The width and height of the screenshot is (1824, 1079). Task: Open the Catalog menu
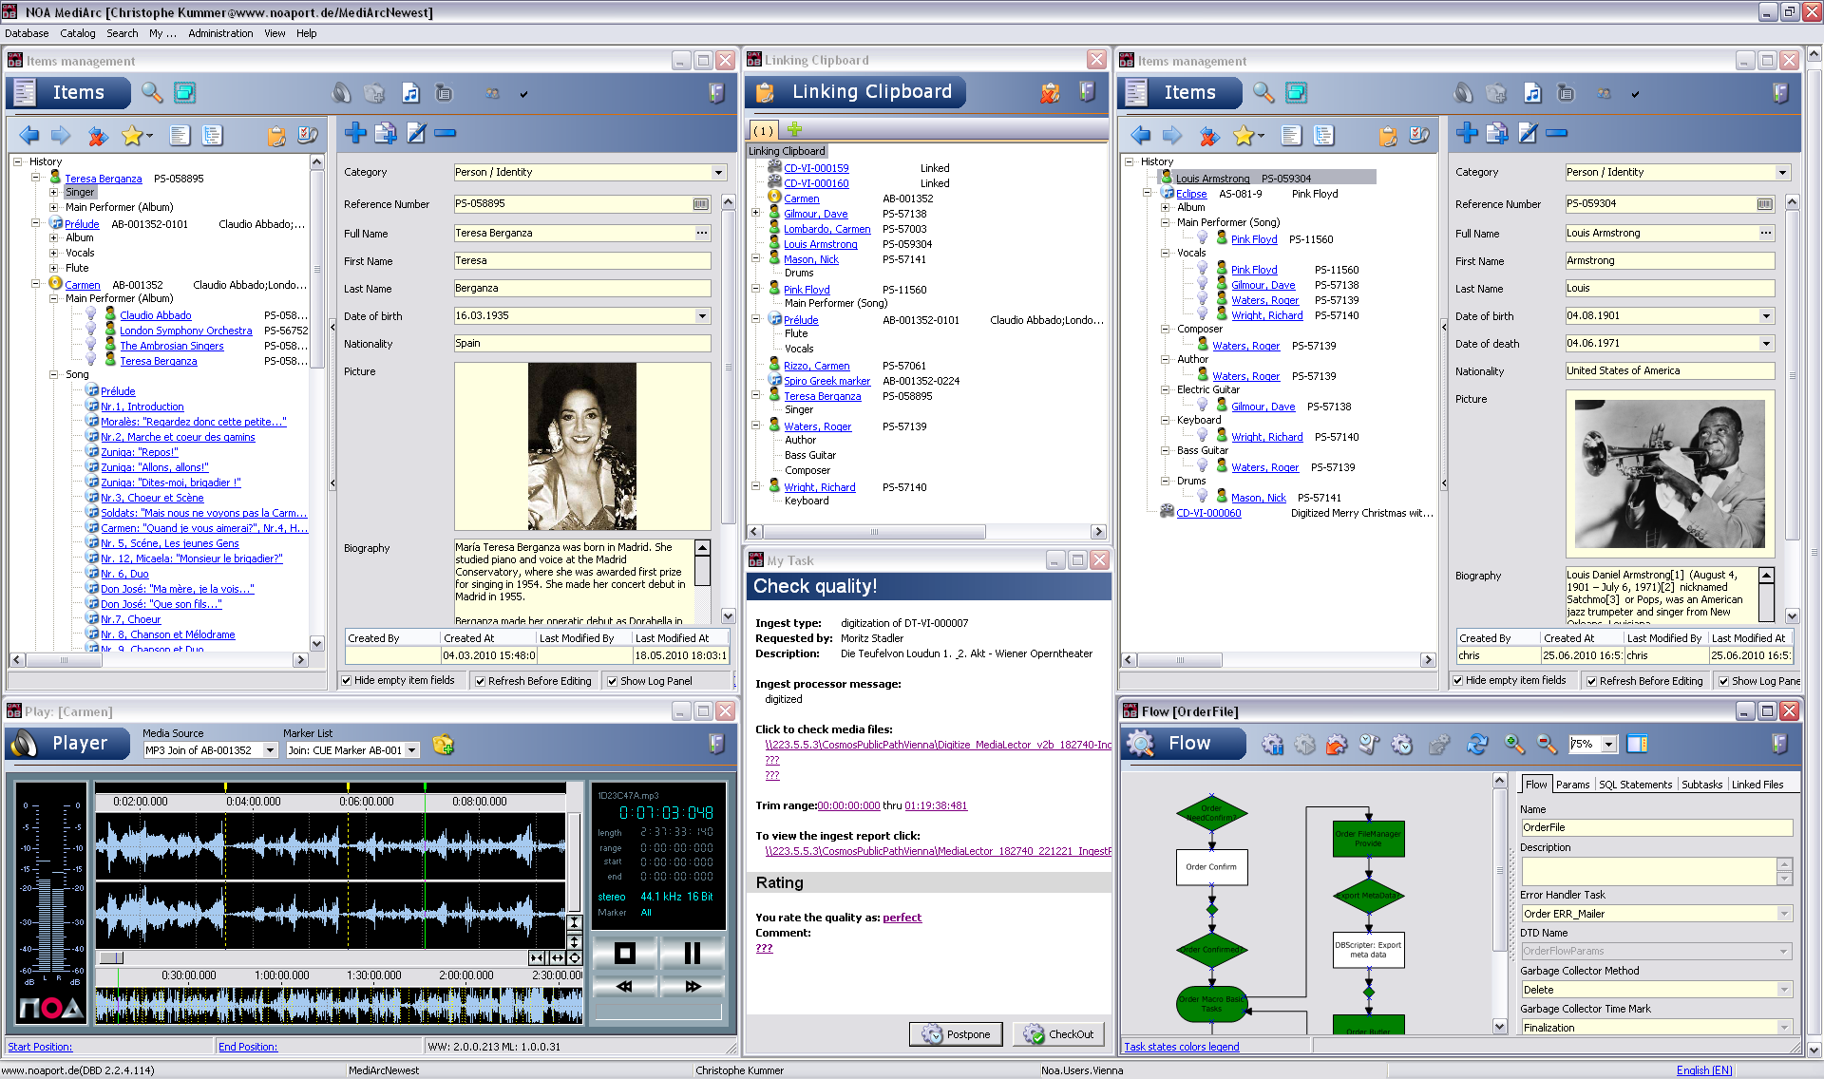[77, 33]
